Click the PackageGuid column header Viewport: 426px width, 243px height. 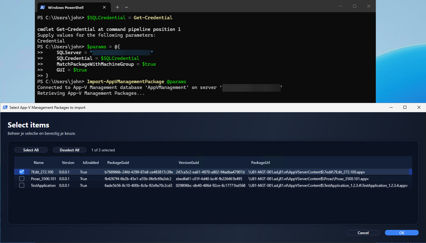(118, 162)
